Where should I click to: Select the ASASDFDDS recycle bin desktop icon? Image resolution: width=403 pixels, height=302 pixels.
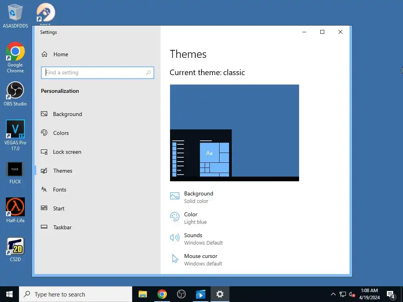pos(15,16)
